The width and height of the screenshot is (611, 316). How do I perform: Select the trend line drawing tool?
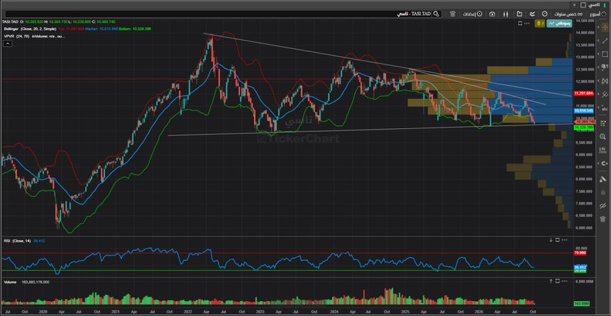[604, 41]
